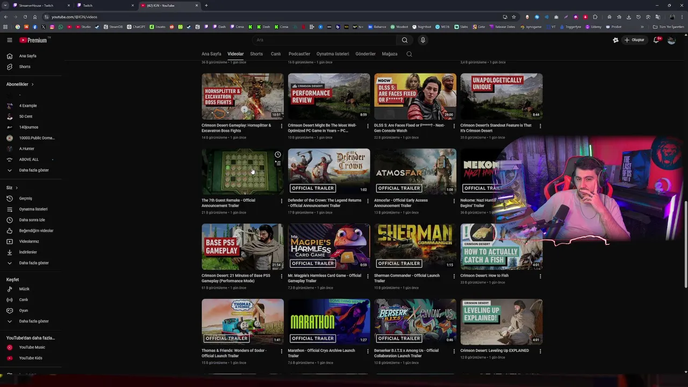The width and height of the screenshot is (688, 387).
Task: Open İndirilenler in the sidebar
Action: [x=28, y=252]
